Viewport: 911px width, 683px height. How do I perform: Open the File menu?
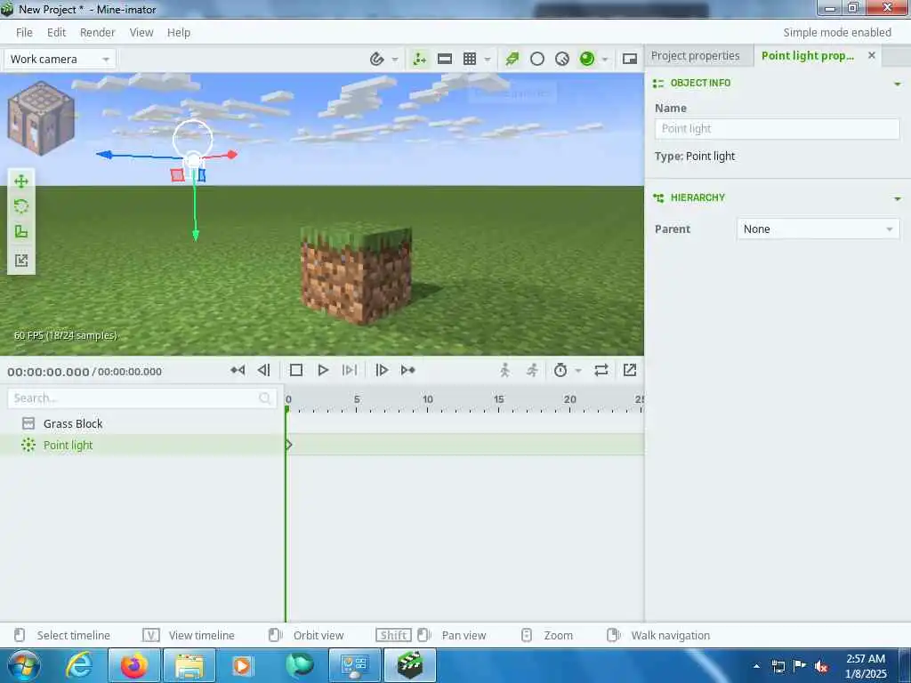24,33
